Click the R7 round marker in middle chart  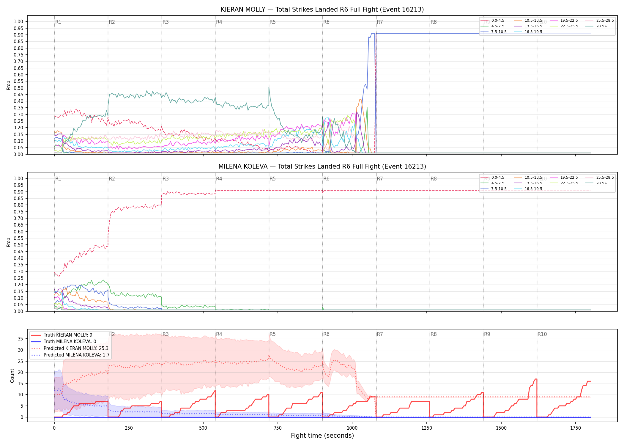click(380, 179)
